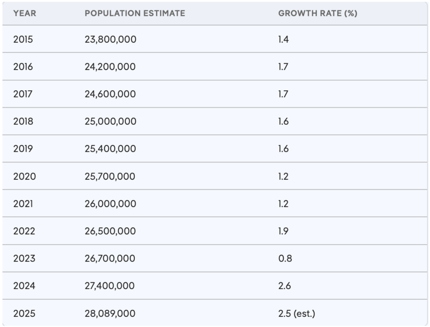This screenshot has width=430, height=327.
Task: Click the 2018 year cell
Action: coord(23,122)
